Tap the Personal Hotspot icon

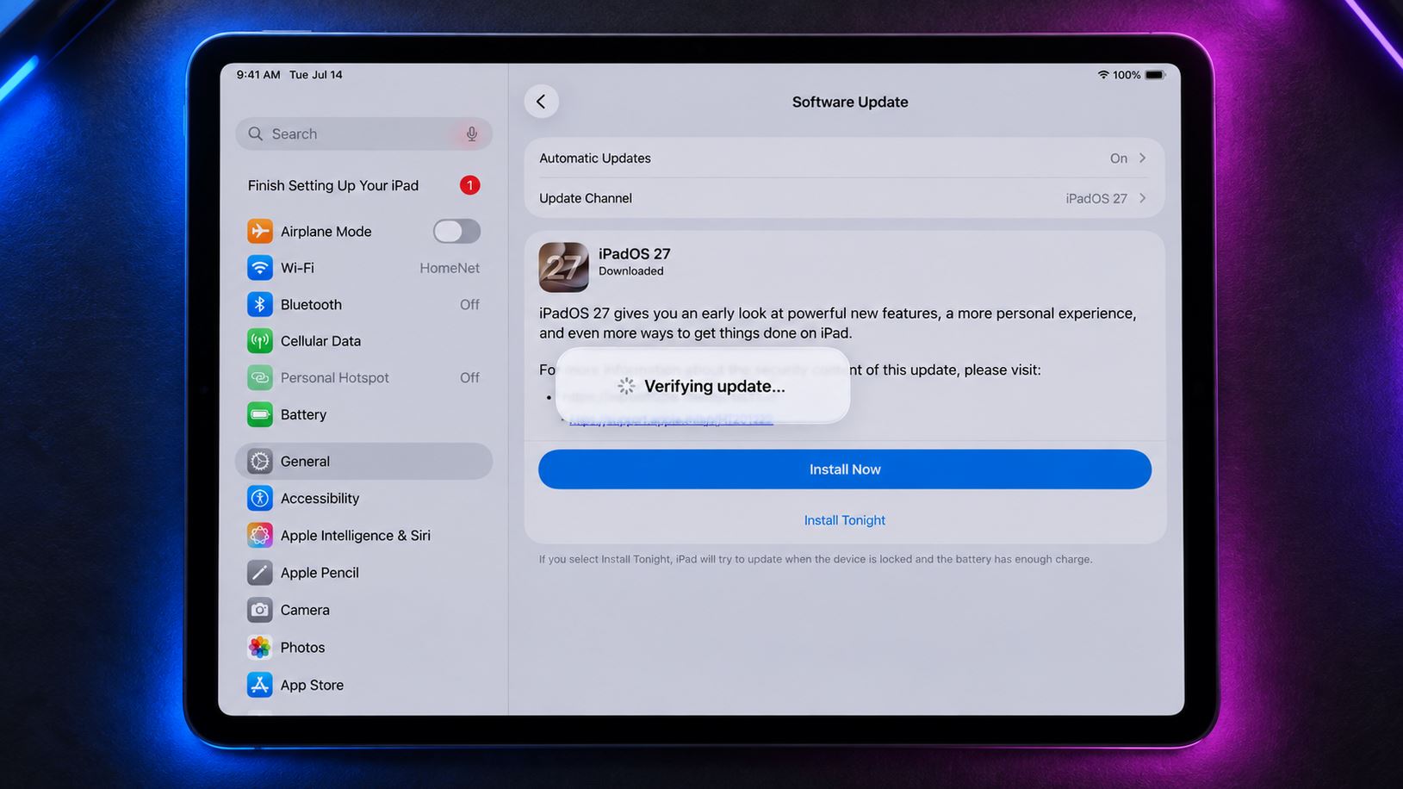259,377
